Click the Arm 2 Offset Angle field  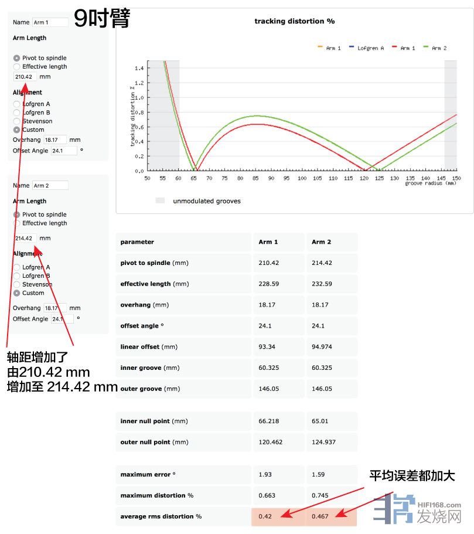click(x=62, y=319)
